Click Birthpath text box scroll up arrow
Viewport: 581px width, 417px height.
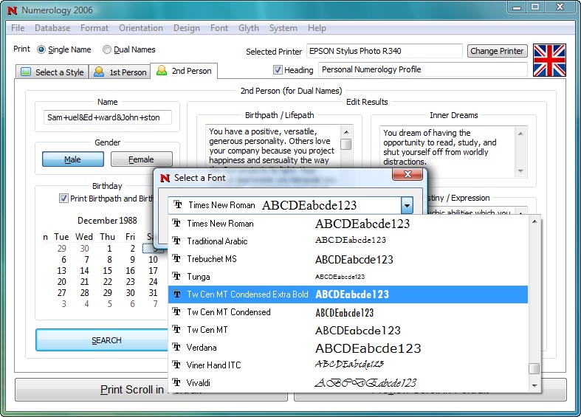pyautogui.click(x=346, y=132)
